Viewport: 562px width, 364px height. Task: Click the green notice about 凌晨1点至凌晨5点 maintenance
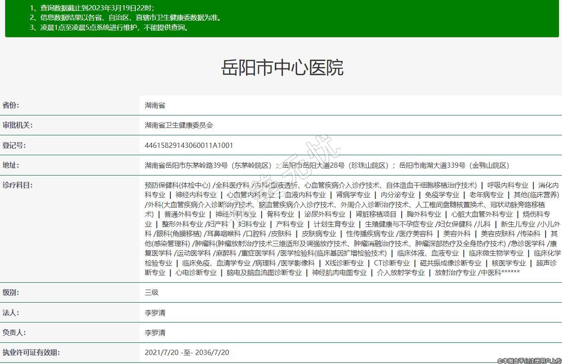click(115, 28)
